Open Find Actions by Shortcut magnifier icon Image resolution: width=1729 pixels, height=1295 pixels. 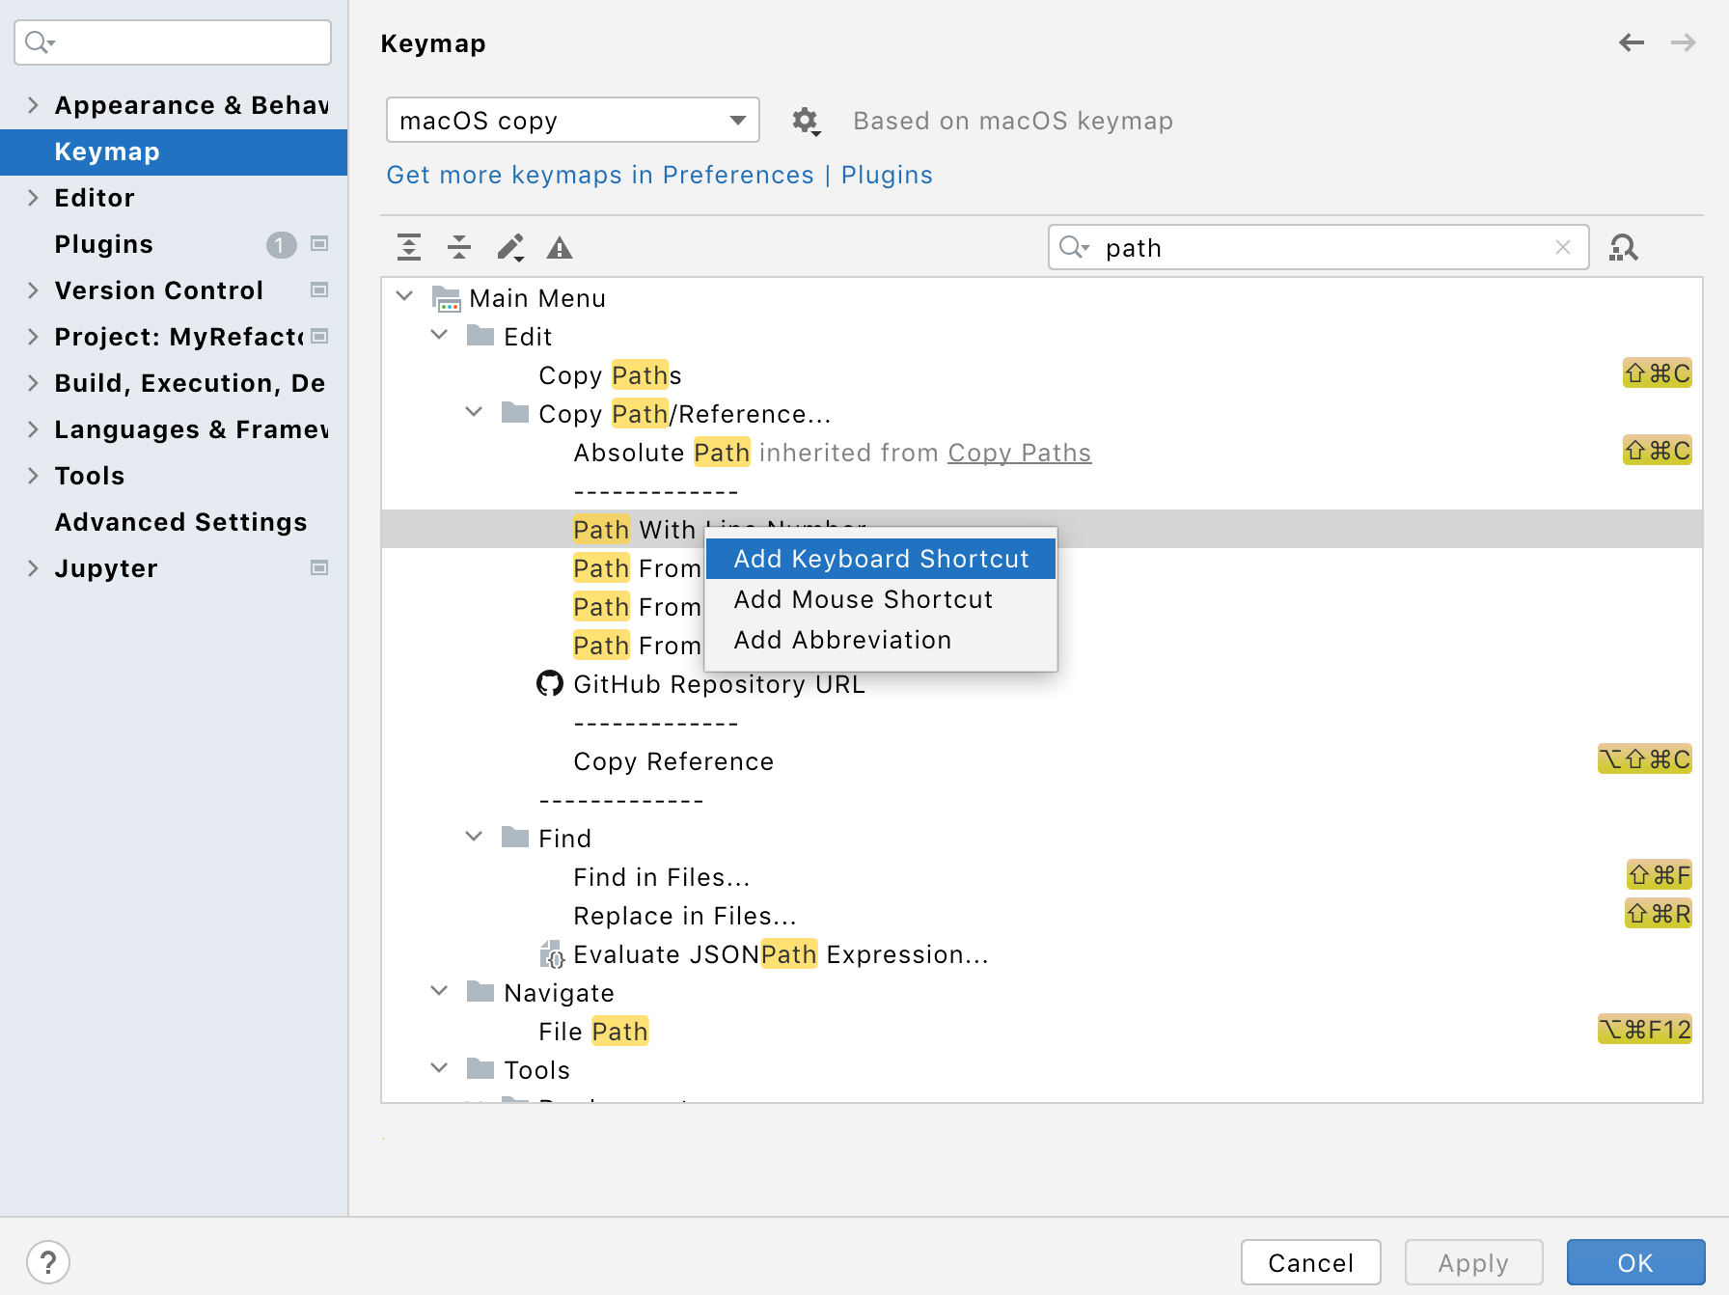pyautogui.click(x=1624, y=247)
